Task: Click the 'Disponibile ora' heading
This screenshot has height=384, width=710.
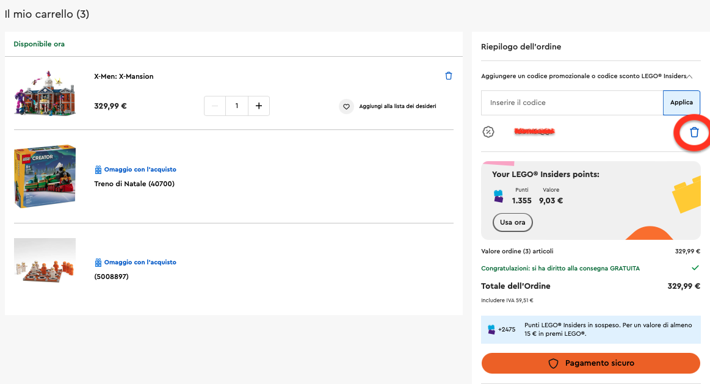Action: tap(39, 44)
